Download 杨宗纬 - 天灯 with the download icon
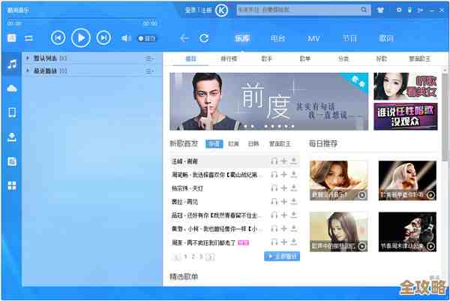 tap(293, 188)
